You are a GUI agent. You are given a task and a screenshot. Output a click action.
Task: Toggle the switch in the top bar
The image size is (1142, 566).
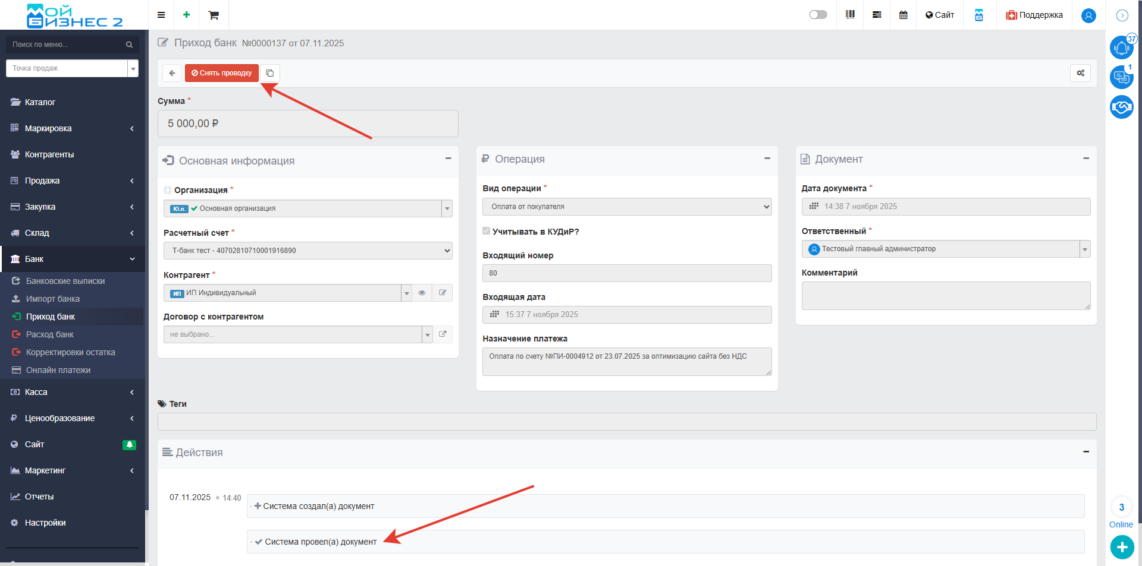818,15
